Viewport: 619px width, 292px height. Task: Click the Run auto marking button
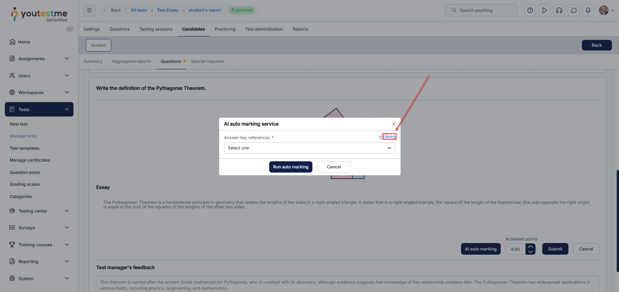290,167
